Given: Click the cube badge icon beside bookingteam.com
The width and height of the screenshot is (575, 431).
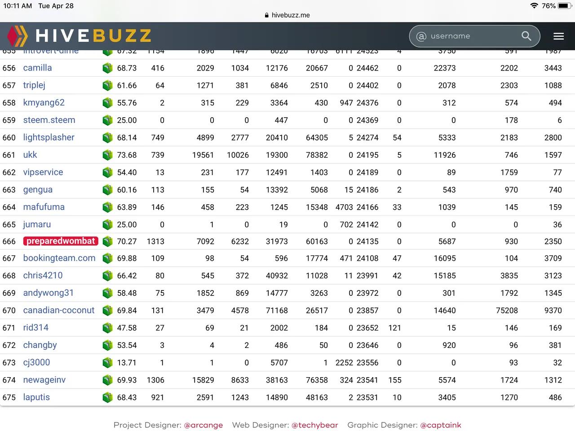Looking at the screenshot, I should tap(108, 259).
